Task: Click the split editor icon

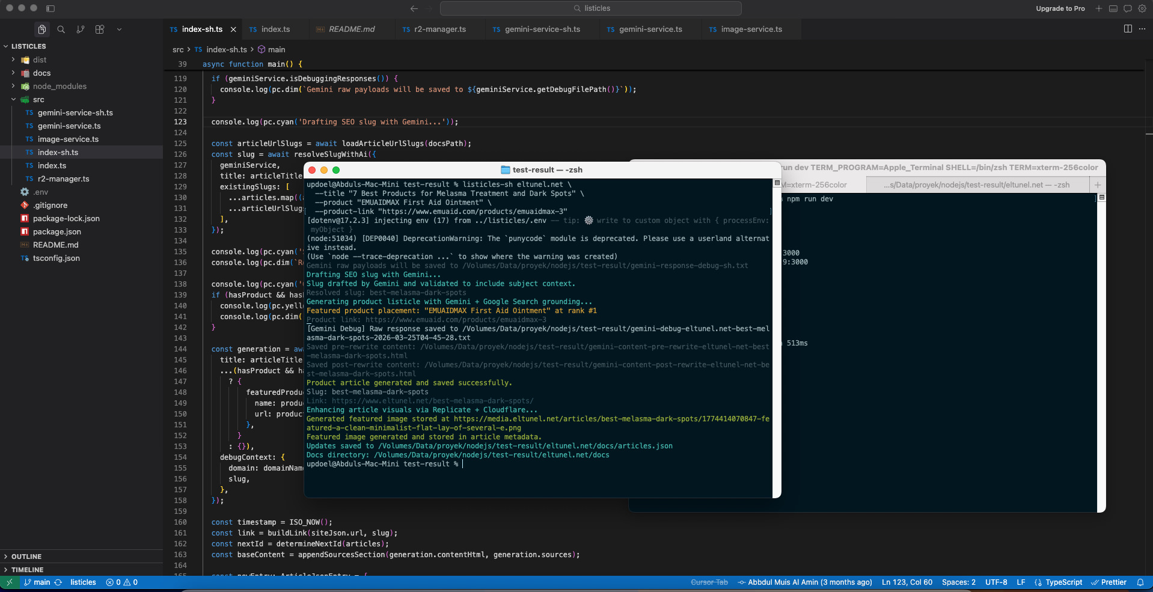Action: [1128, 29]
